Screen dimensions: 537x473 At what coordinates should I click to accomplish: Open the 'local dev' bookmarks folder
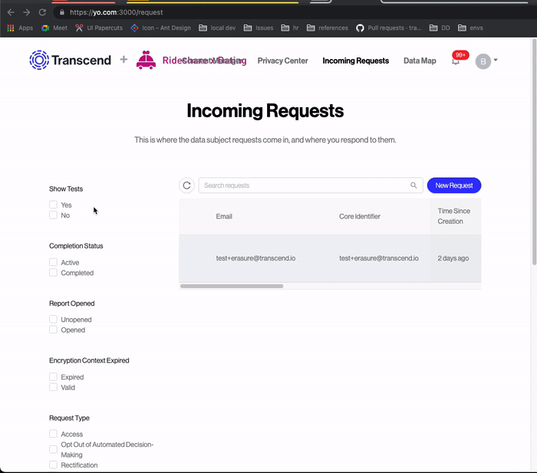coord(218,28)
